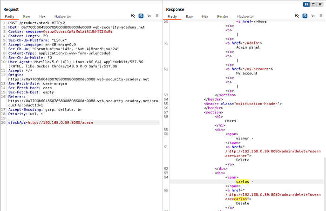Image resolution: width=326 pixels, height=211 pixels.
Task: Click the stockApi parameter body line
Action: click(x=50, y=123)
